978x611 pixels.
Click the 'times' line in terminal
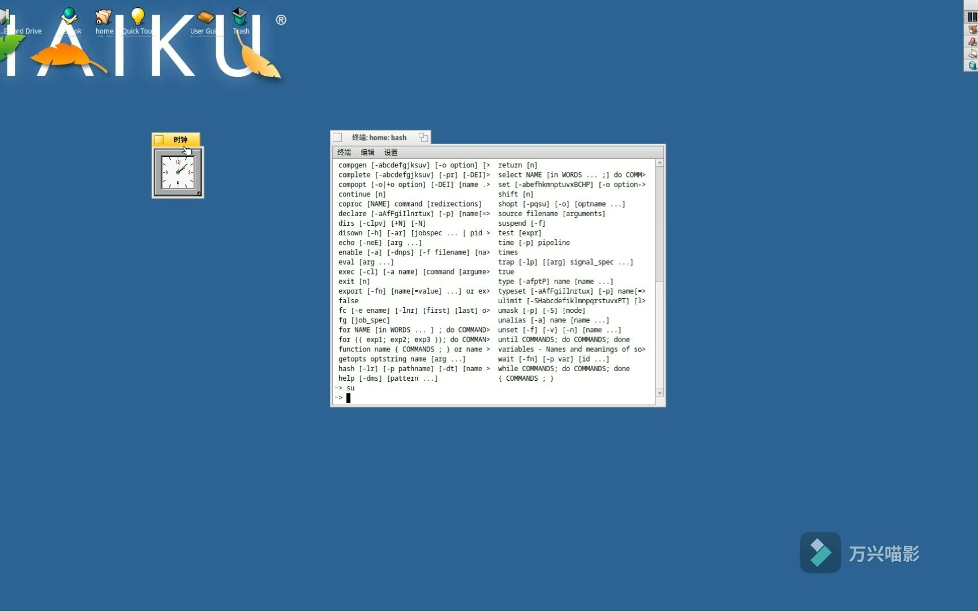(508, 253)
